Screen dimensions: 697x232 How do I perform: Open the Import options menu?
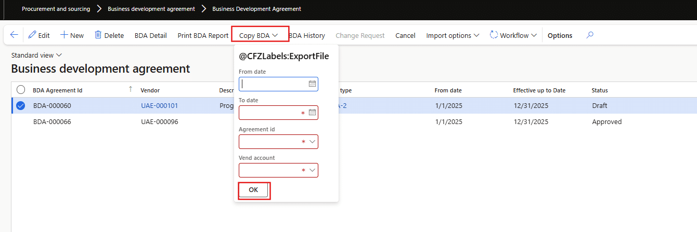tap(452, 35)
